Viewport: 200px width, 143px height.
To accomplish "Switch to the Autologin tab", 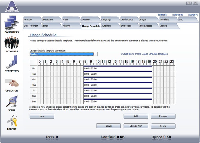I will (x=109, y=26).
